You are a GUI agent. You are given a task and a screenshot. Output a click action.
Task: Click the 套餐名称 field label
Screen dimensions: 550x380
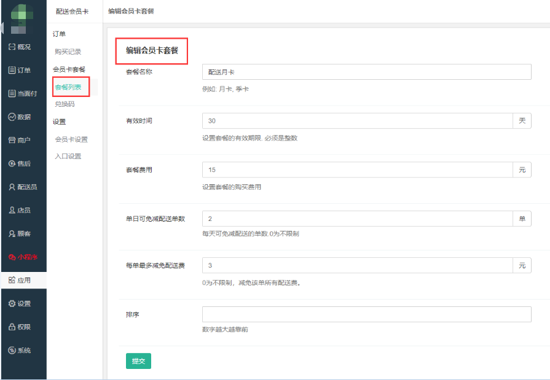[x=139, y=72]
